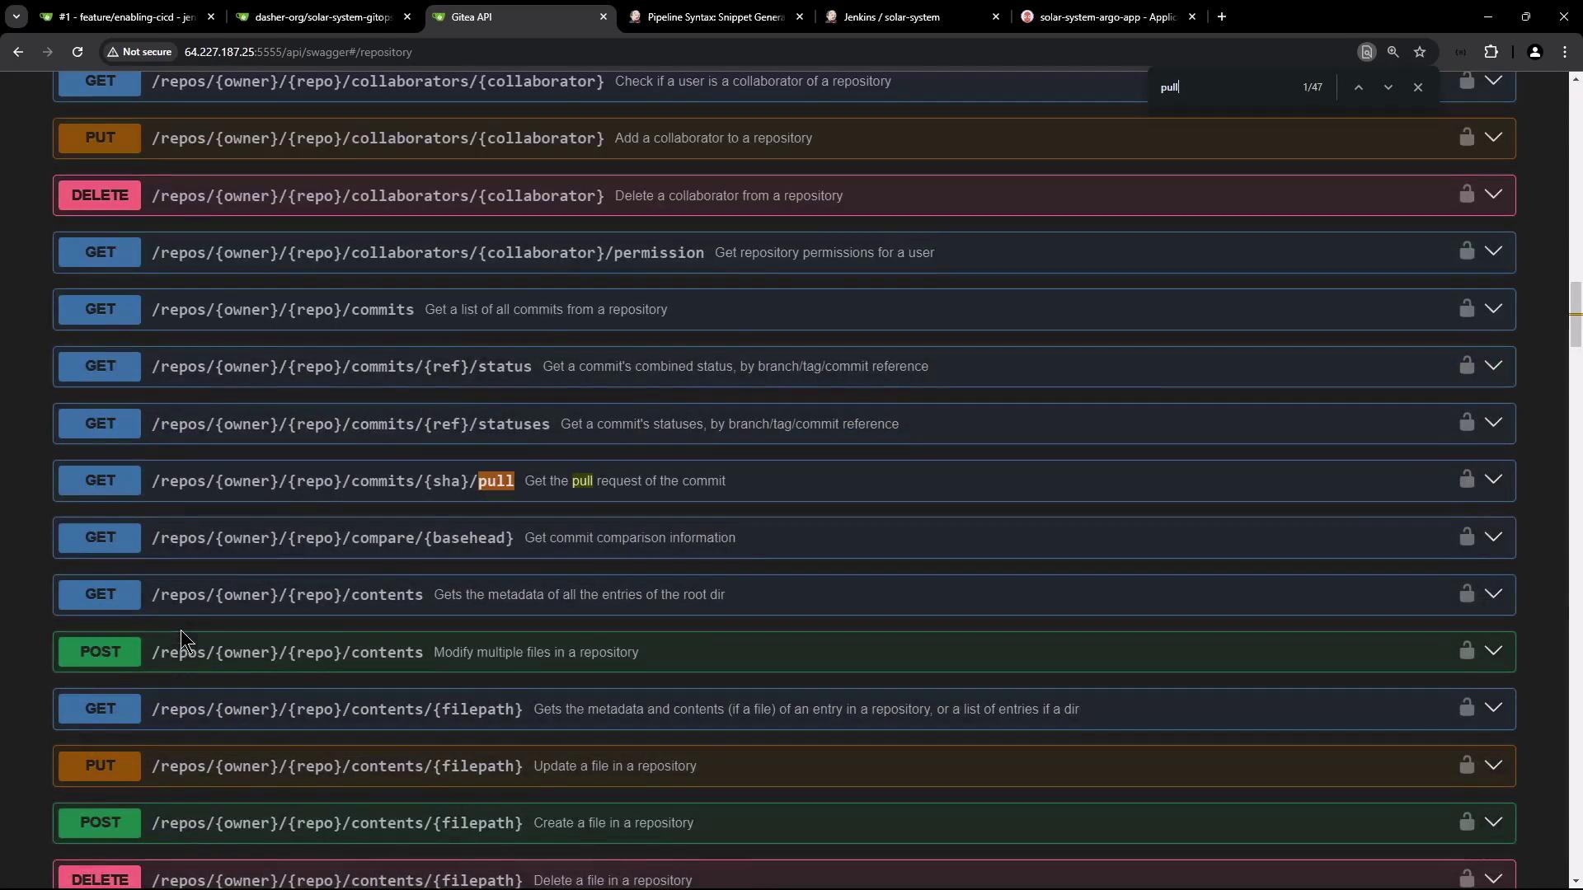
Task: Expand Modify multiple files endpoint chevron
Action: click(x=1493, y=651)
